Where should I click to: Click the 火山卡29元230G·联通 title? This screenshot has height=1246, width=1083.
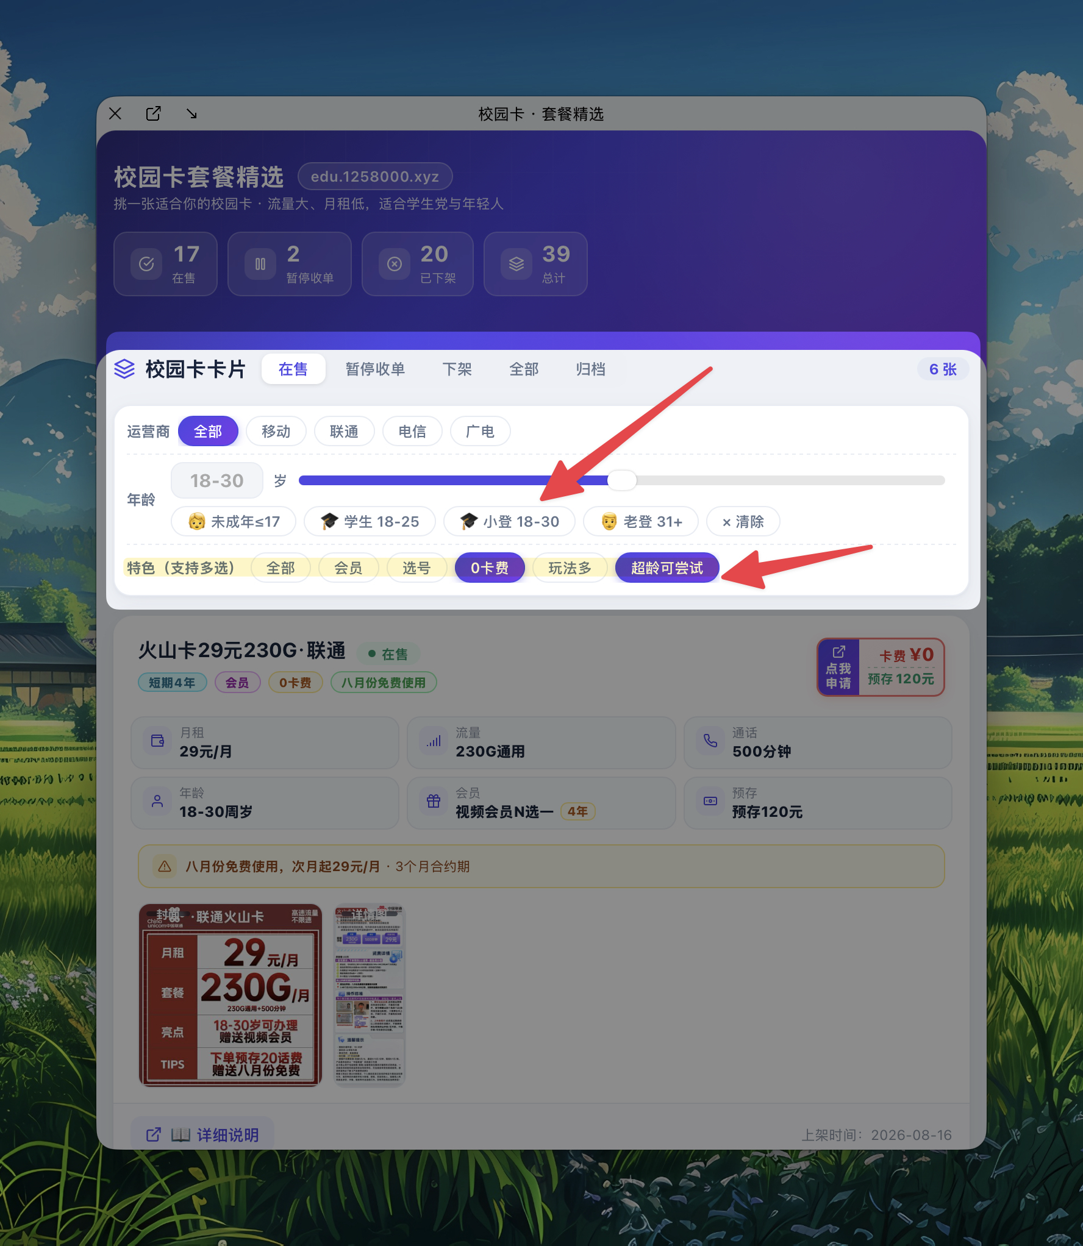pos(242,650)
